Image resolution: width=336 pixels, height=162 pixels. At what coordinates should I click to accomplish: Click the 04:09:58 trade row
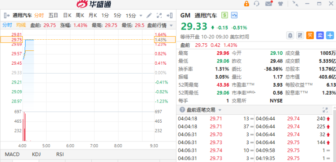(293, 150)
